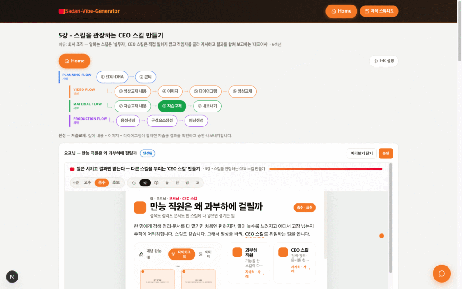Click the CEO 스킬 card orange icon
The height and width of the screenshot is (289, 462).
pyautogui.click(x=283, y=252)
